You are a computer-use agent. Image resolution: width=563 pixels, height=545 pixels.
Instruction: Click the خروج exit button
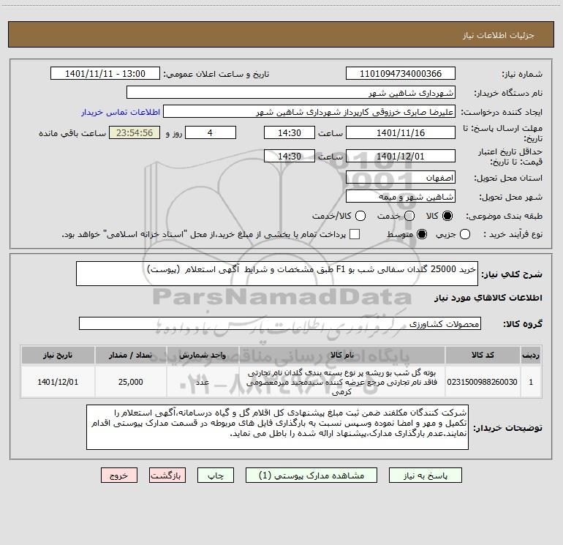119,476
